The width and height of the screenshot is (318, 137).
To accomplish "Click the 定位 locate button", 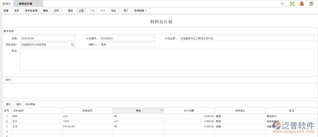I will [x=113, y=11].
